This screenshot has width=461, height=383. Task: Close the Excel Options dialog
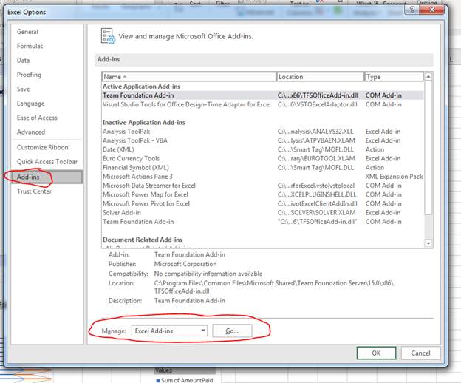click(x=431, y=10)
